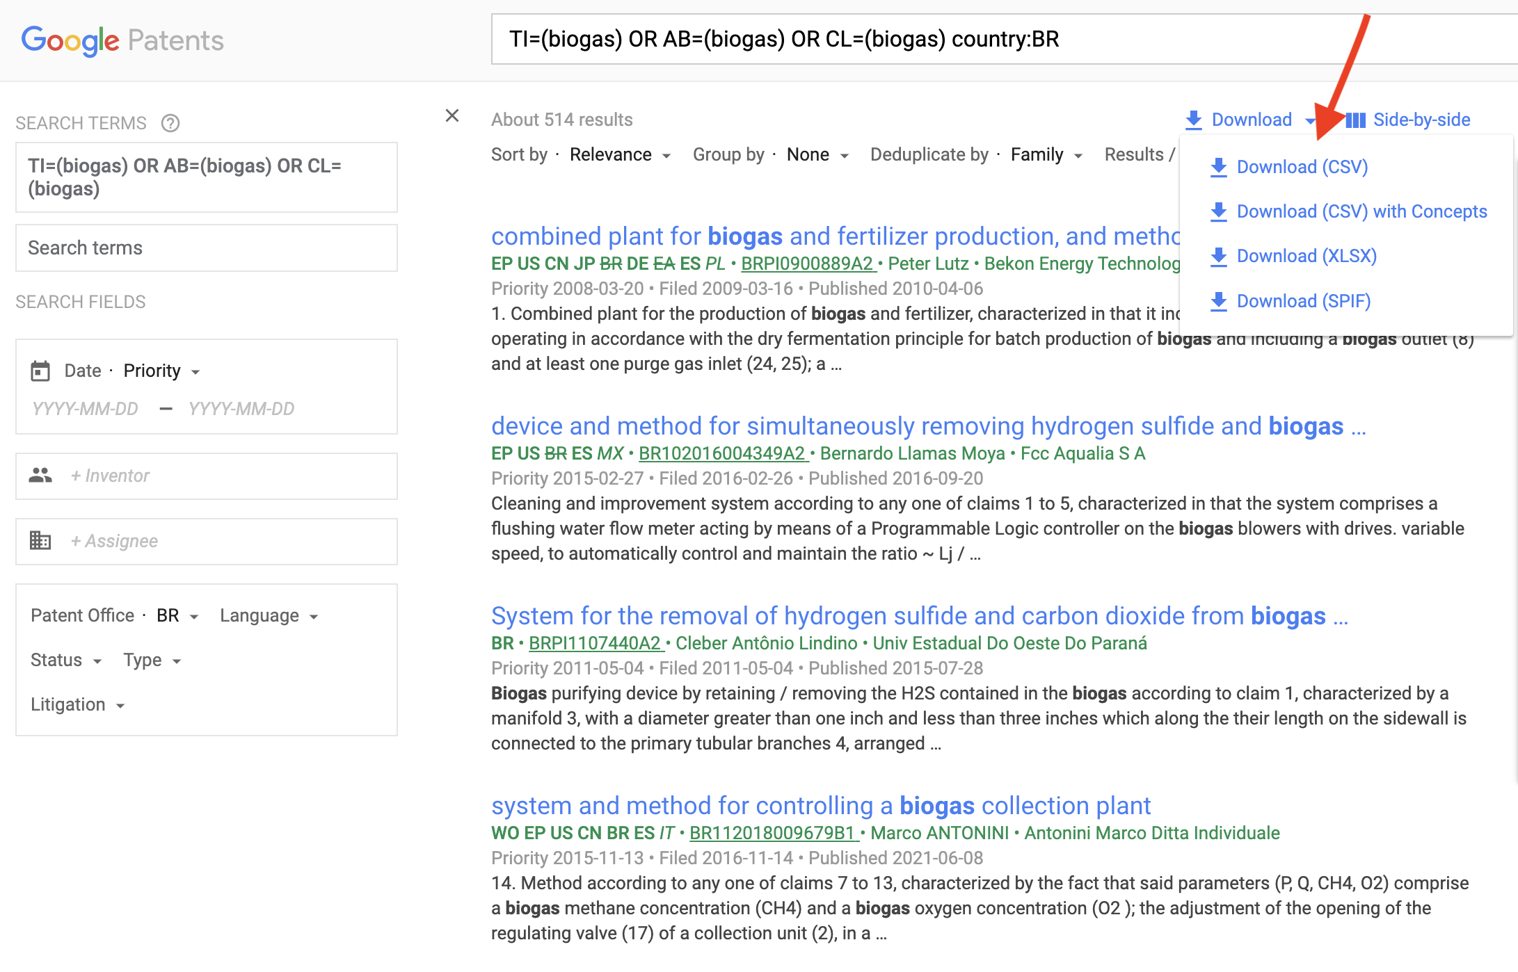The image size is (1518, 972).
Task: Click the + Inventor field
Action: (207, 476)
